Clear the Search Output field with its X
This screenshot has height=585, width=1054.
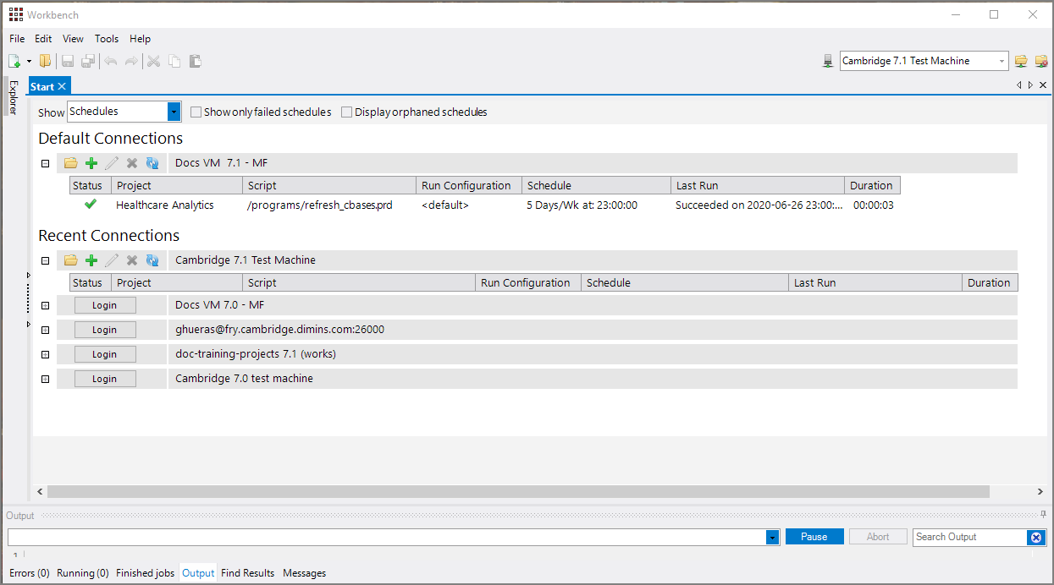point(1036,537)
